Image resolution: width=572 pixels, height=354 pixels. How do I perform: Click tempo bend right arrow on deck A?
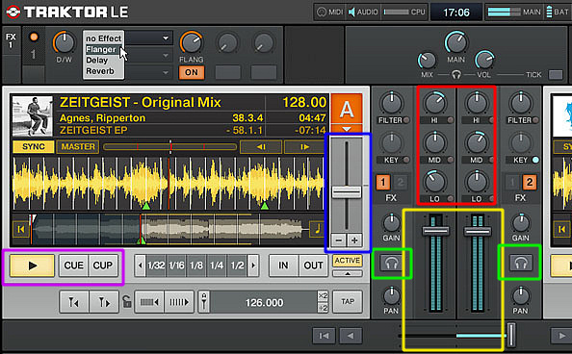click(x=304, y=147)
